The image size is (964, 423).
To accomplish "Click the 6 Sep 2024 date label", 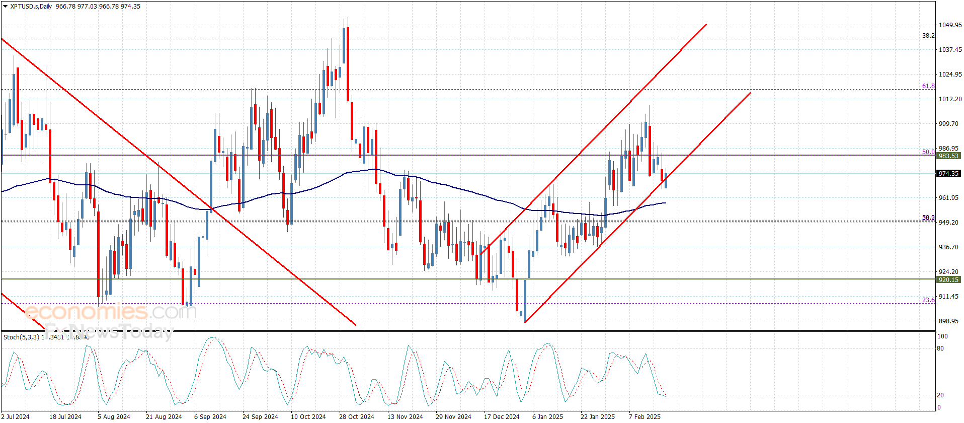I will pyautogui.click(x=210, y=416).
